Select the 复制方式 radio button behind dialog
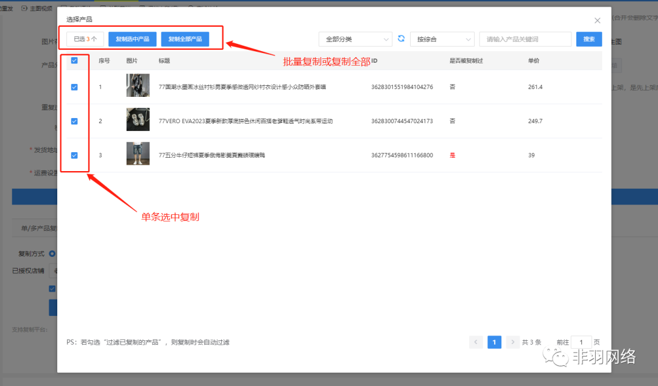The height and width of the screenshot is (386, 658). click(52, 253)
